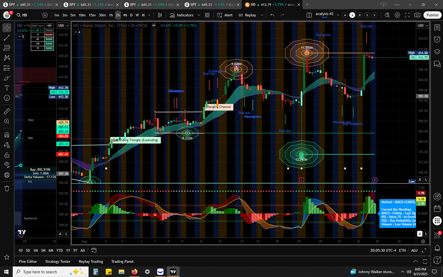Open the help center question icon
Screen dimensions: 443x277
click(x=437, y=260)
